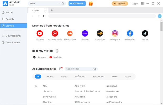Click the browser address bar
163x105 pixels.
tap(102, 16)
